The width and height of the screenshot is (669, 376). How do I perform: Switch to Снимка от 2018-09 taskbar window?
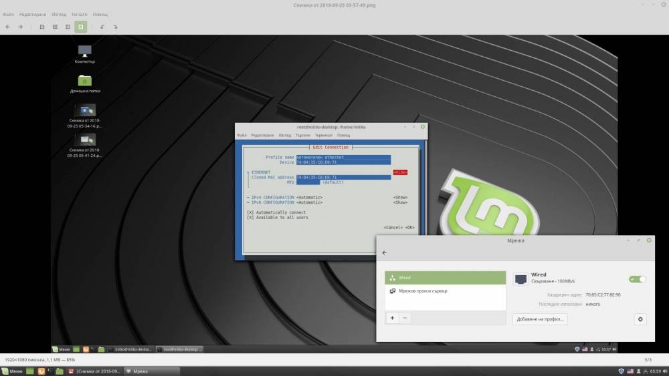click(x=95, y=371)
